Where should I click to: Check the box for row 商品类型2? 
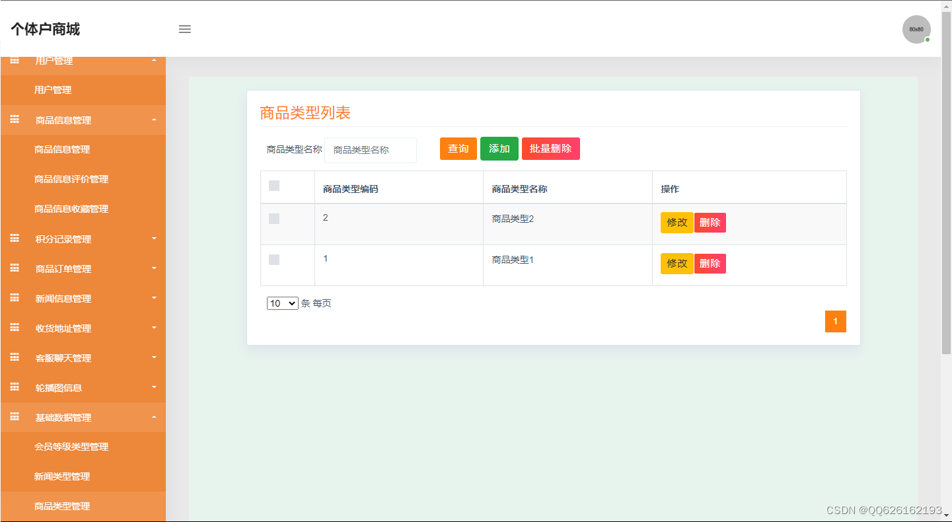tap(274, 219)
